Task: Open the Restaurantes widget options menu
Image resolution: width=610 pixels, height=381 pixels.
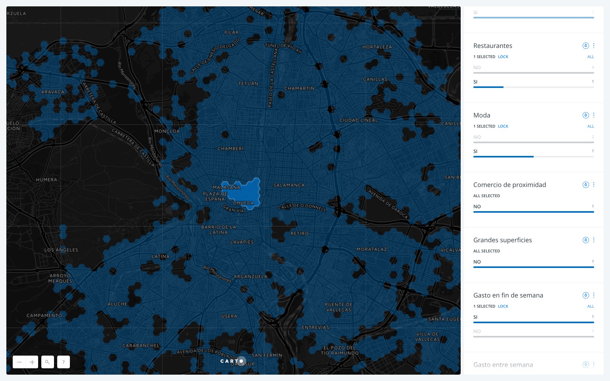Action: click(x=594, y=46)
